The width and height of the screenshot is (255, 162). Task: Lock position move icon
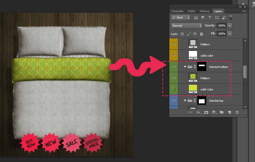(195, 34)
